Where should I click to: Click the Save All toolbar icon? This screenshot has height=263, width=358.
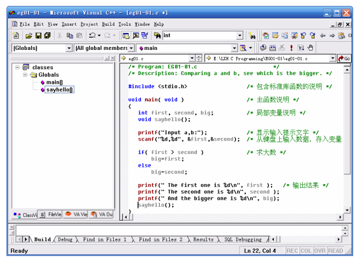pyautogui.click(x=47, y=36)
